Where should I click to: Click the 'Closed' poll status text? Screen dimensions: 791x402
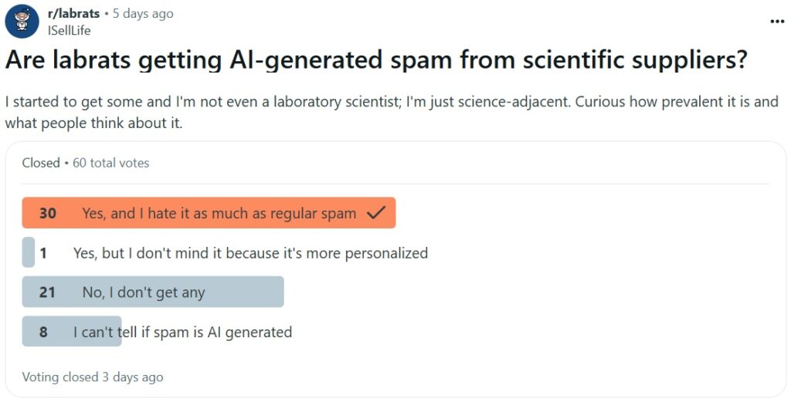[41, 164]
